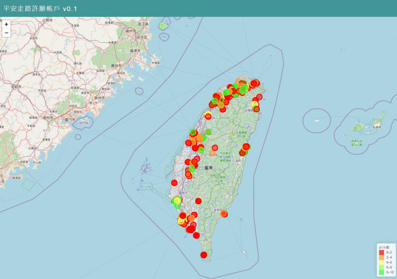
Task: Click the map label 连江县
Action: click(x=143, y=24)
